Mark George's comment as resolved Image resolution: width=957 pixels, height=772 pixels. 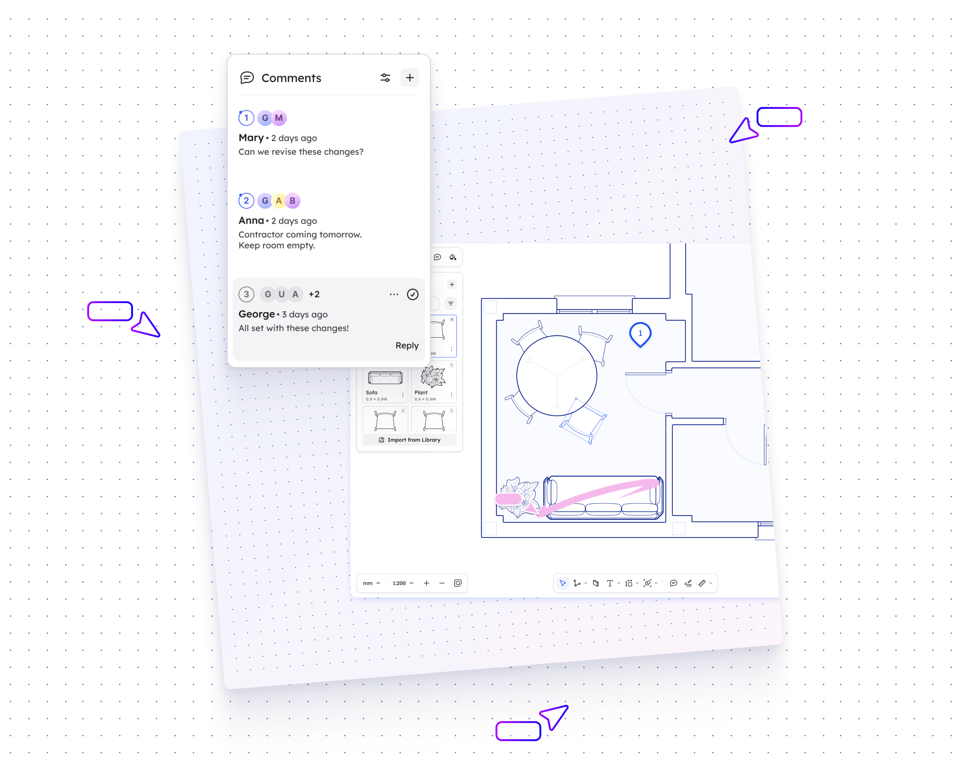[x=413, y=294]
